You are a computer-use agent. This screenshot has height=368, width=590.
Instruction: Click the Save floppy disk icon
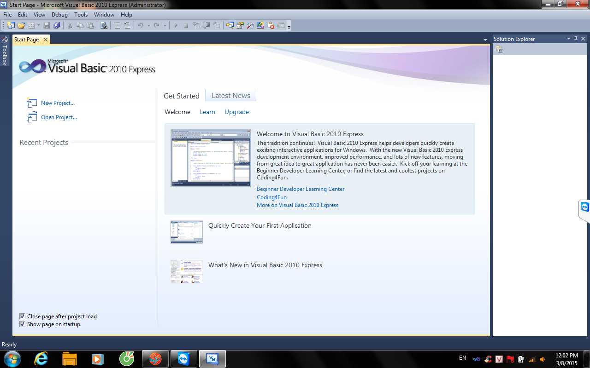coord(47,25)
